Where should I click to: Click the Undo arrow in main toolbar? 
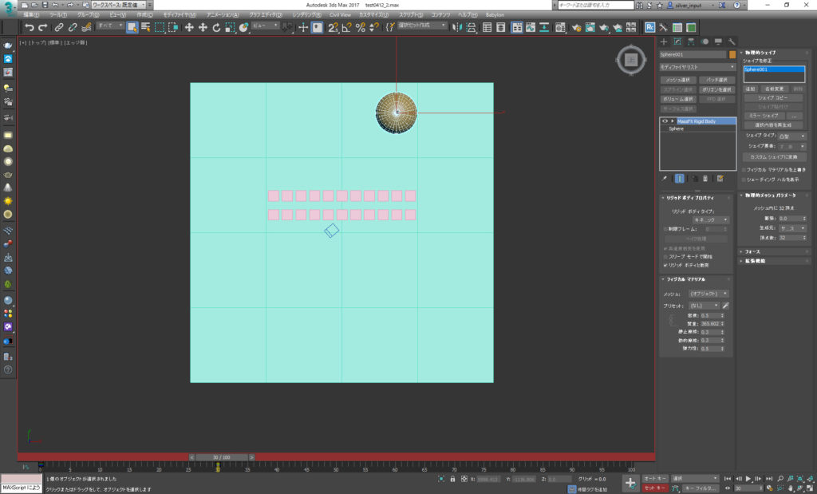(30, 27)
